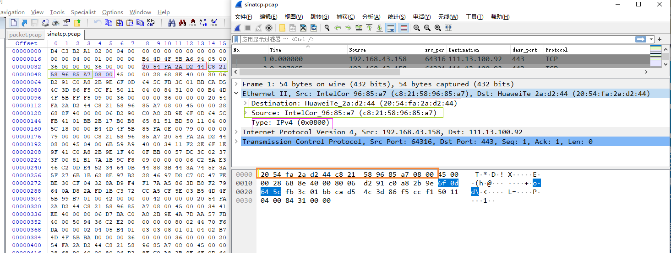Click Zoom in magnifier icon in Wireshark
Viewport: 671px width, 253px height.
[x=417, y=28]
